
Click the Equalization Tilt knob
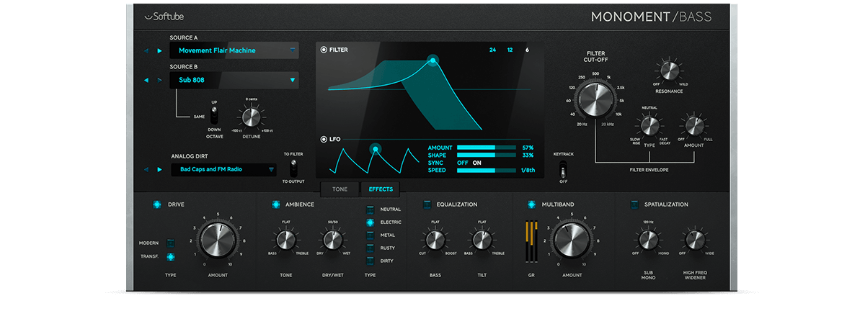(481, 240)
